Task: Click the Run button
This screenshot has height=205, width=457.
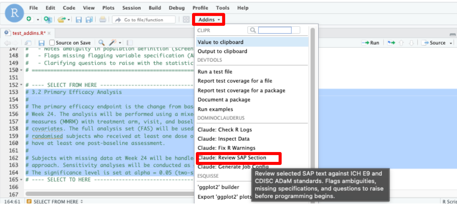Action: coord(370,43)
